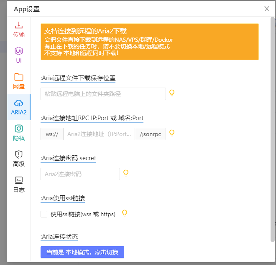
Task: Focus the remote folder path input
Action: tap(103, 94)
